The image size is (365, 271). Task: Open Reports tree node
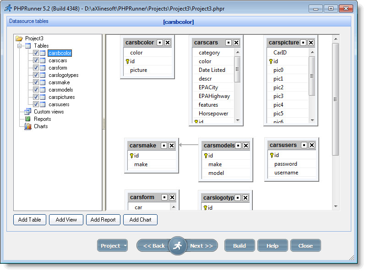coord(43,119)
